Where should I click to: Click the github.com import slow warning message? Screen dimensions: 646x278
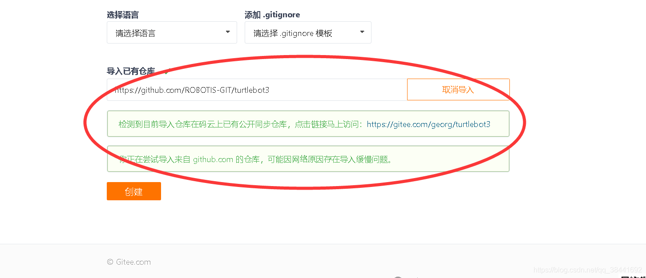308,159
